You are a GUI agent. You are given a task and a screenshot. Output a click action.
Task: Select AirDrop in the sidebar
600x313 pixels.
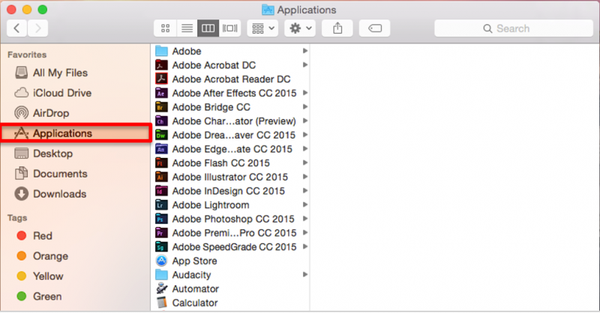pos(42,113)
